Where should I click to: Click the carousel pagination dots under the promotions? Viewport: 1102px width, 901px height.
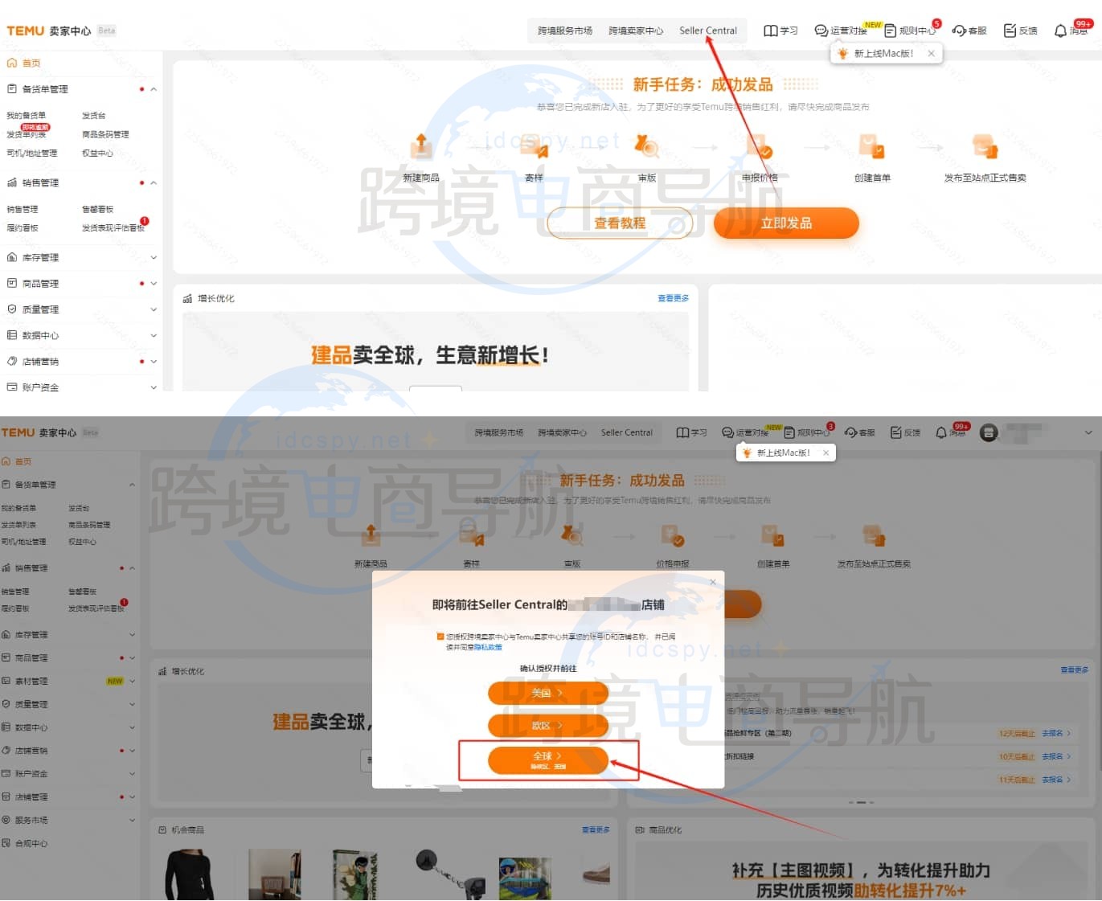(861, 802)
